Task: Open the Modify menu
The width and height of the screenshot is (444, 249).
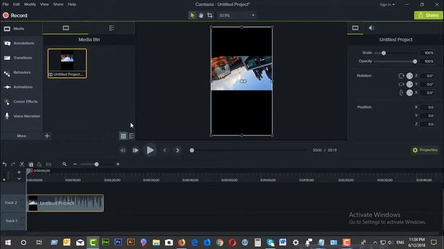Action: click(x=30, y=4)
